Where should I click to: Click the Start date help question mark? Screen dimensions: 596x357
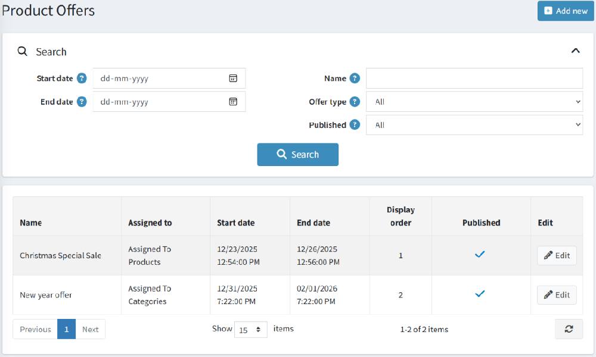click(82, 78)
